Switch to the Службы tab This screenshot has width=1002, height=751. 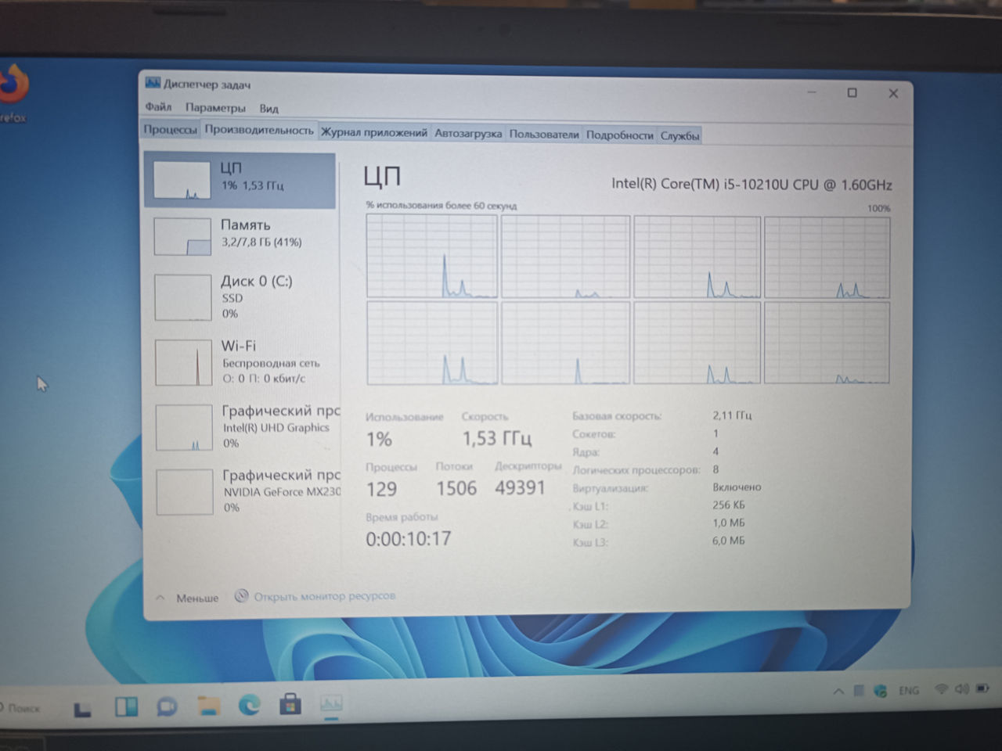coord(679,135)
